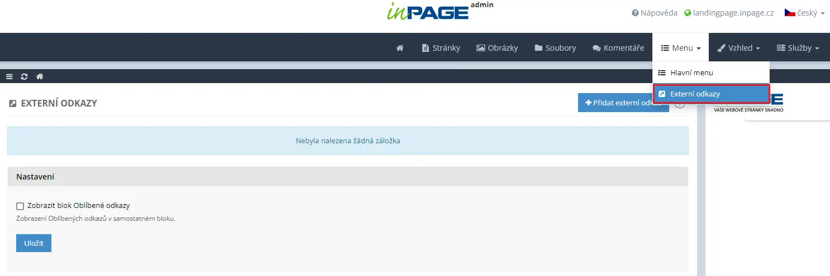Open the český language selector

(804, 12)
